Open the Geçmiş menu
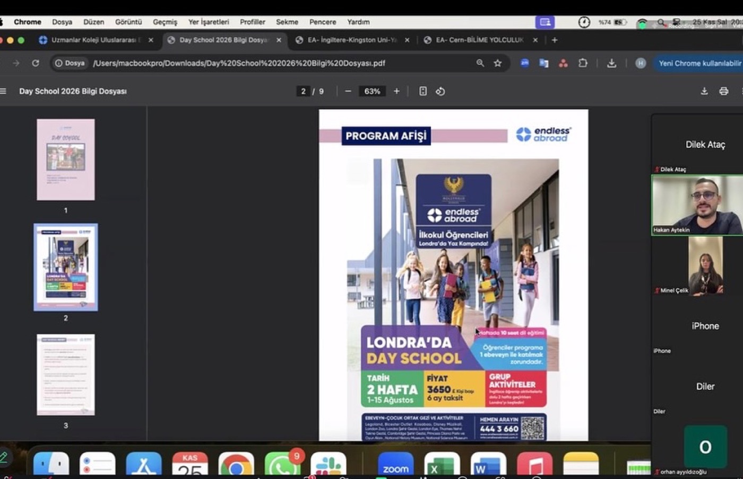 click(165, 22)
